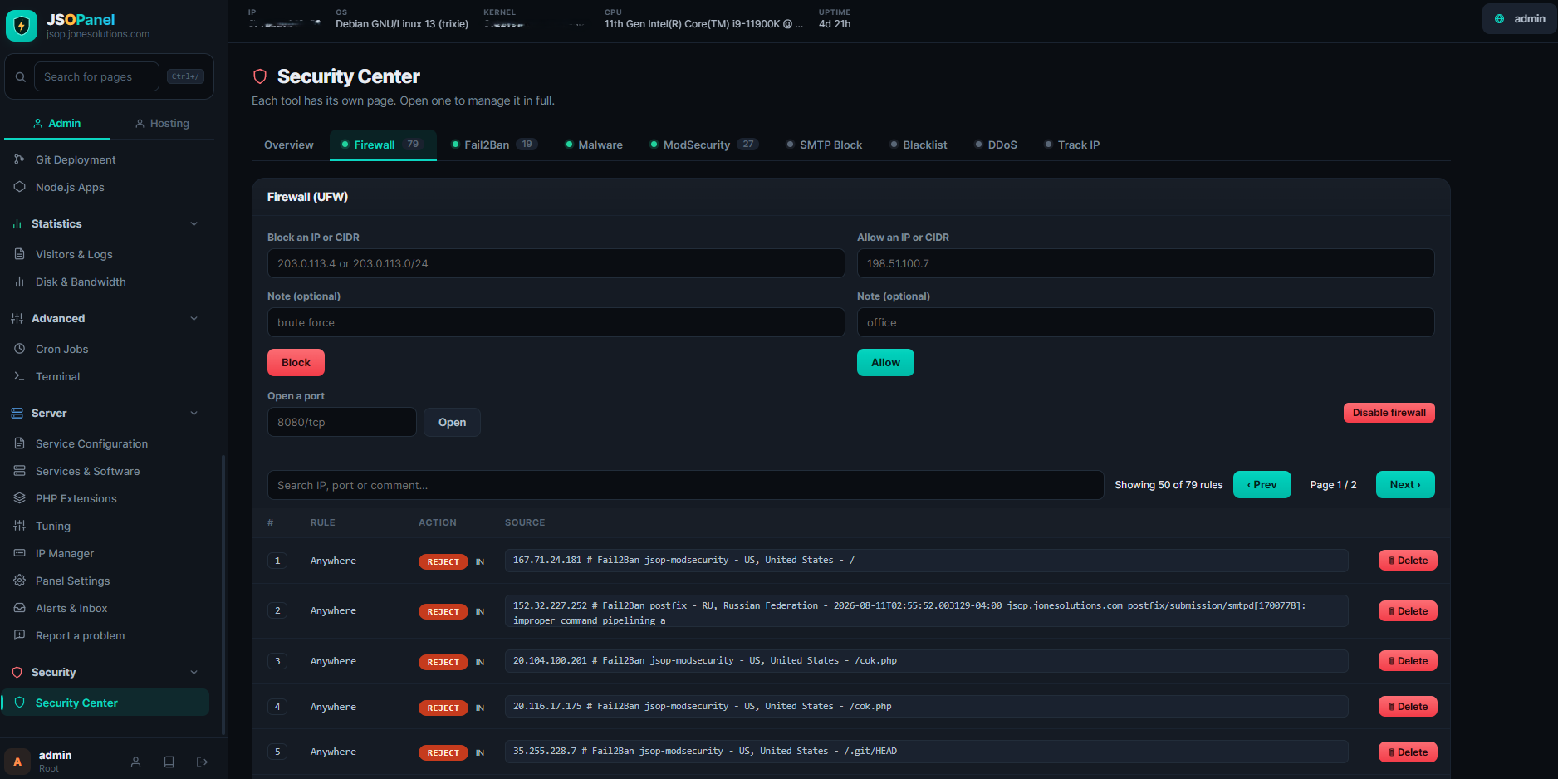The width and height of the screenshot is (1558, 779).
Task: Switch to Hosting mode tab
Action: [162, 123]
